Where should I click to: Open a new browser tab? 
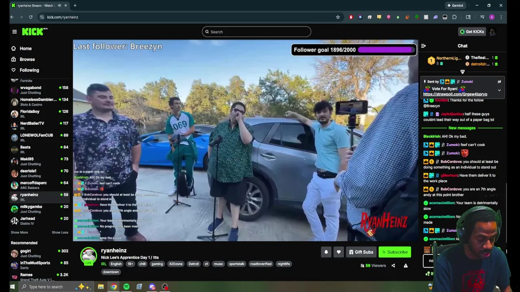75,5
